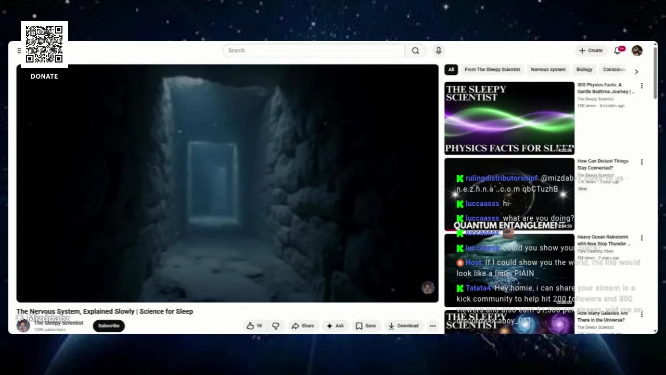
Task: Open The Sleepy Scientist channel name link
Action: coord(58,323)
